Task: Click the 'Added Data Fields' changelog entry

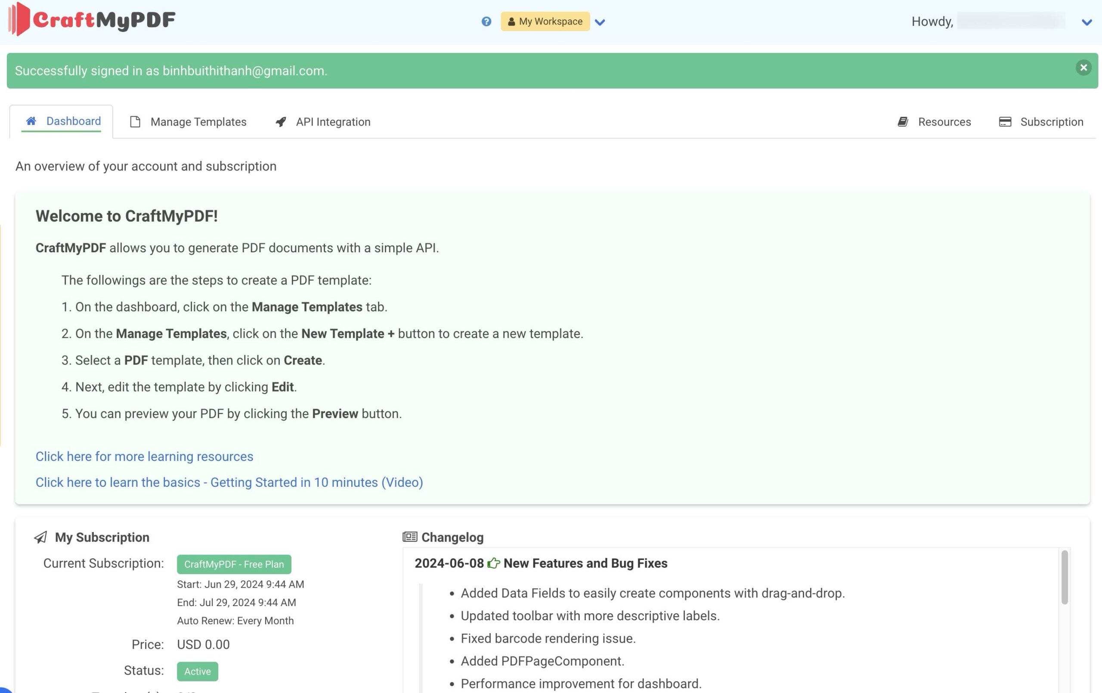Action: coord(653,593)
